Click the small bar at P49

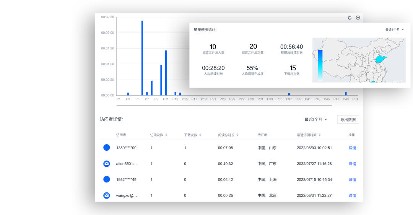click(x=346, y=94)
